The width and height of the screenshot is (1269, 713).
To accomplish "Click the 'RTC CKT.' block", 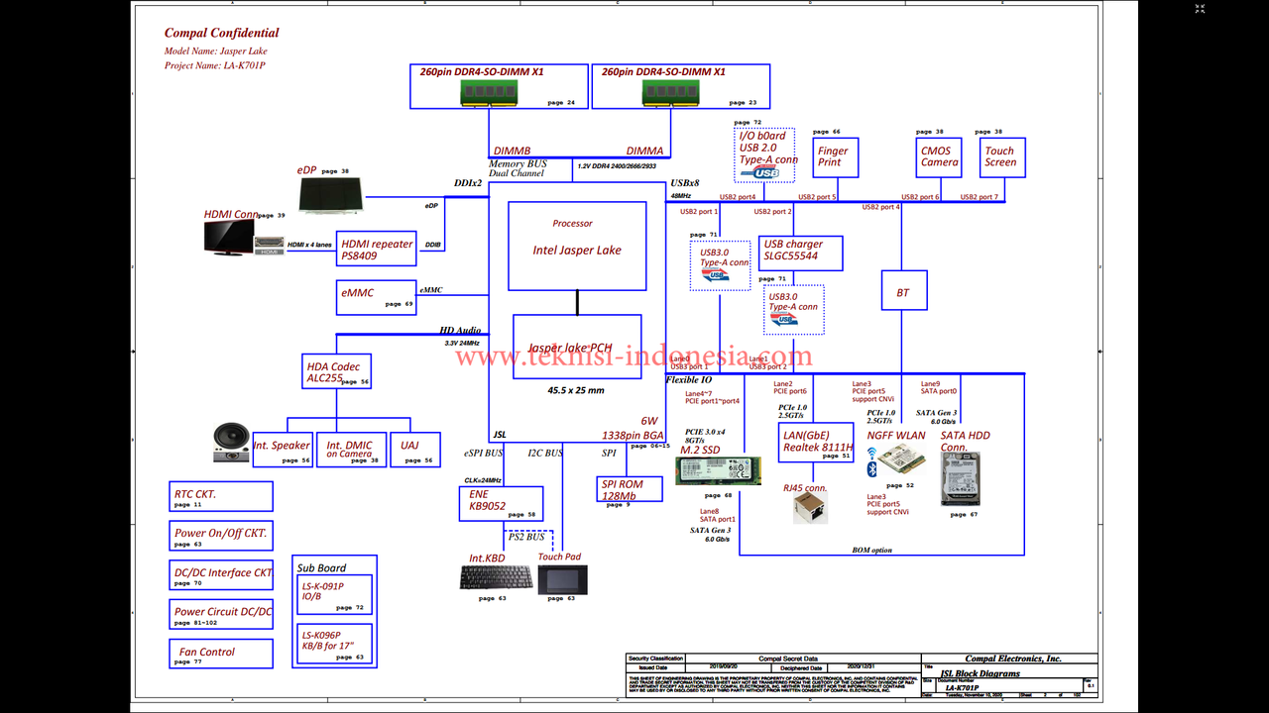I will pyautogui.click(x=221, y=496).
